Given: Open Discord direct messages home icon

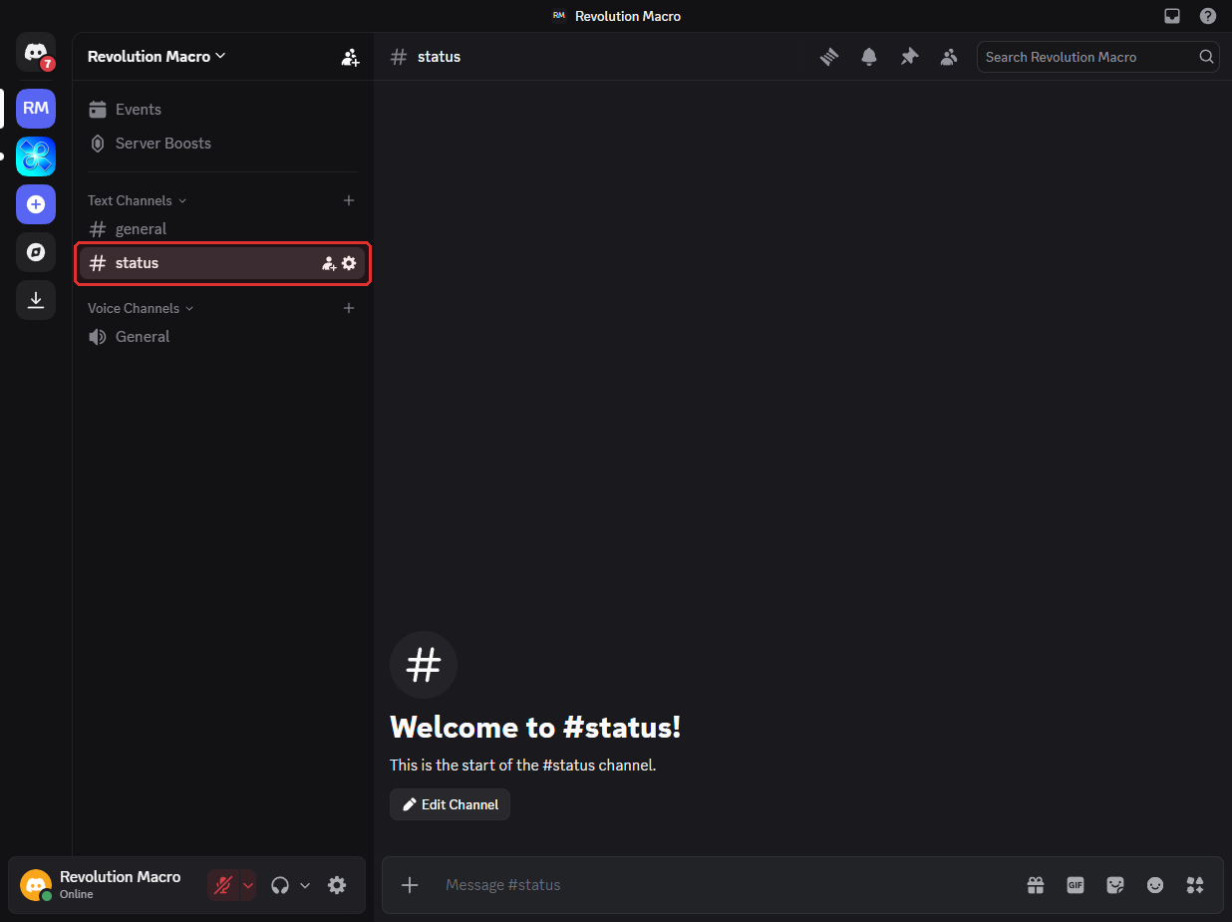Looking at the screenshot, I should 36,52.
